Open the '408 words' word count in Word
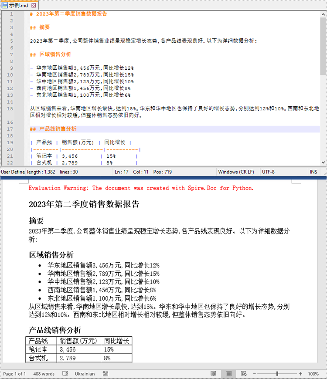The width and height of the screenshot is (327, 379). coord(44,374)
